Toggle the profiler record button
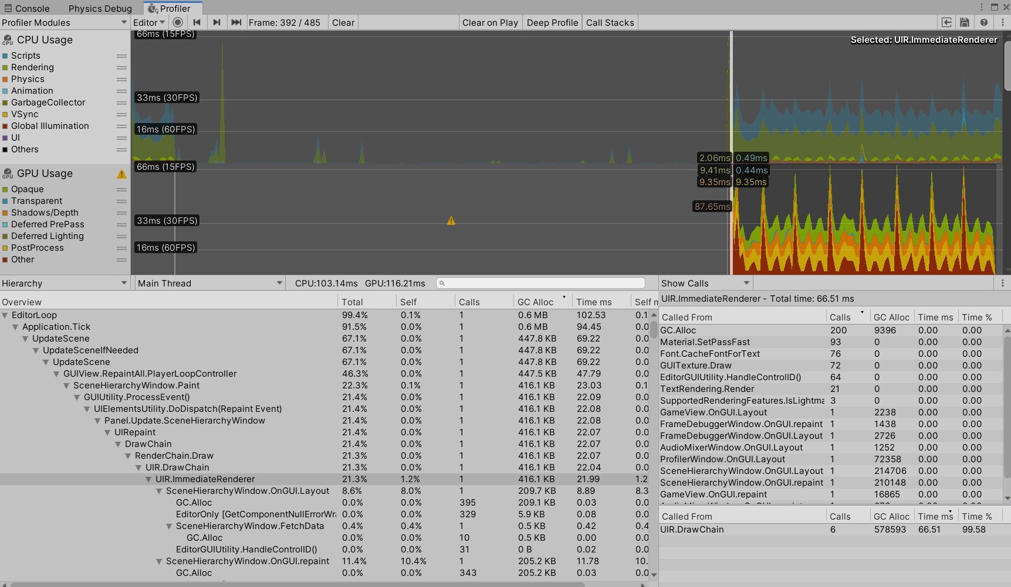The width and height of the screenshot is (1011, 587). coord(178,22)
